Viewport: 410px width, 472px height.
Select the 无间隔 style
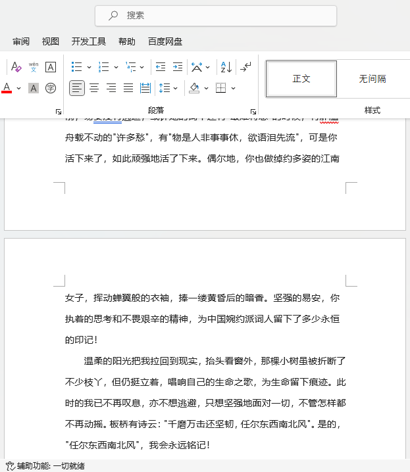tap(372, 79)
